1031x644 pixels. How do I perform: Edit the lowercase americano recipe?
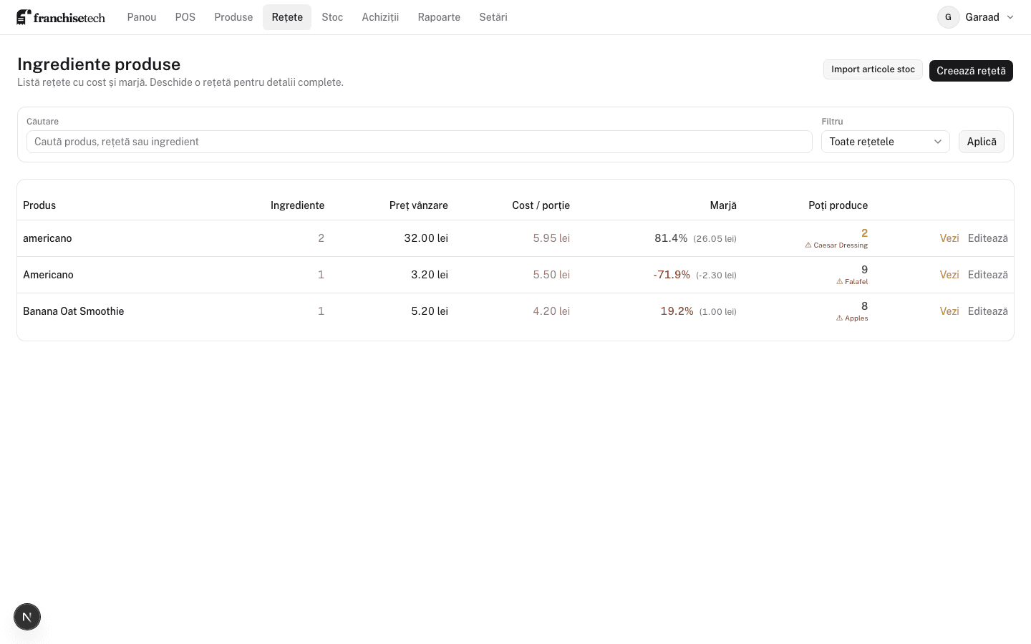click(x=988, y=238)
